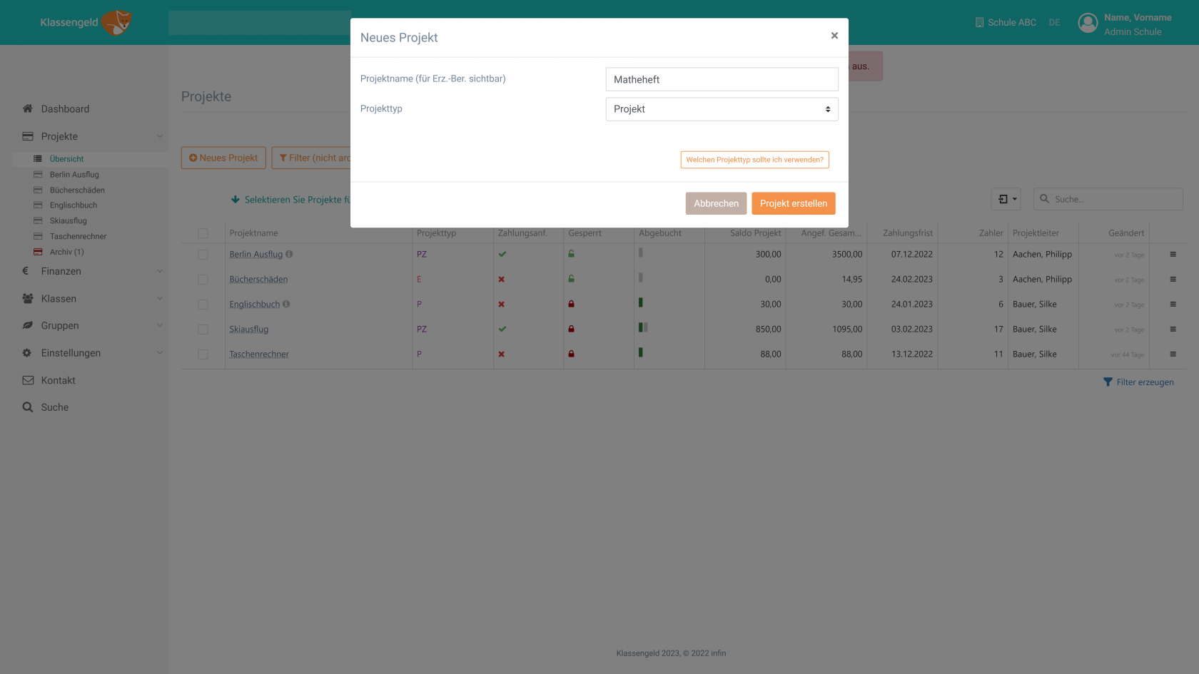This screenshot has width=1199, height=674.
Task: Click the Dashboard home icon
Action: point(28,108)
